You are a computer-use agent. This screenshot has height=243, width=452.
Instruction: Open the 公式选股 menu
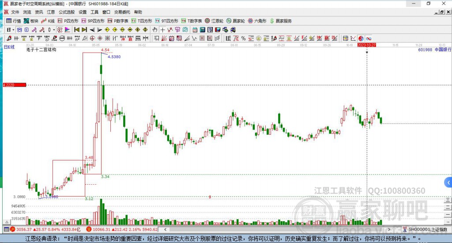[x=67, y=12]
